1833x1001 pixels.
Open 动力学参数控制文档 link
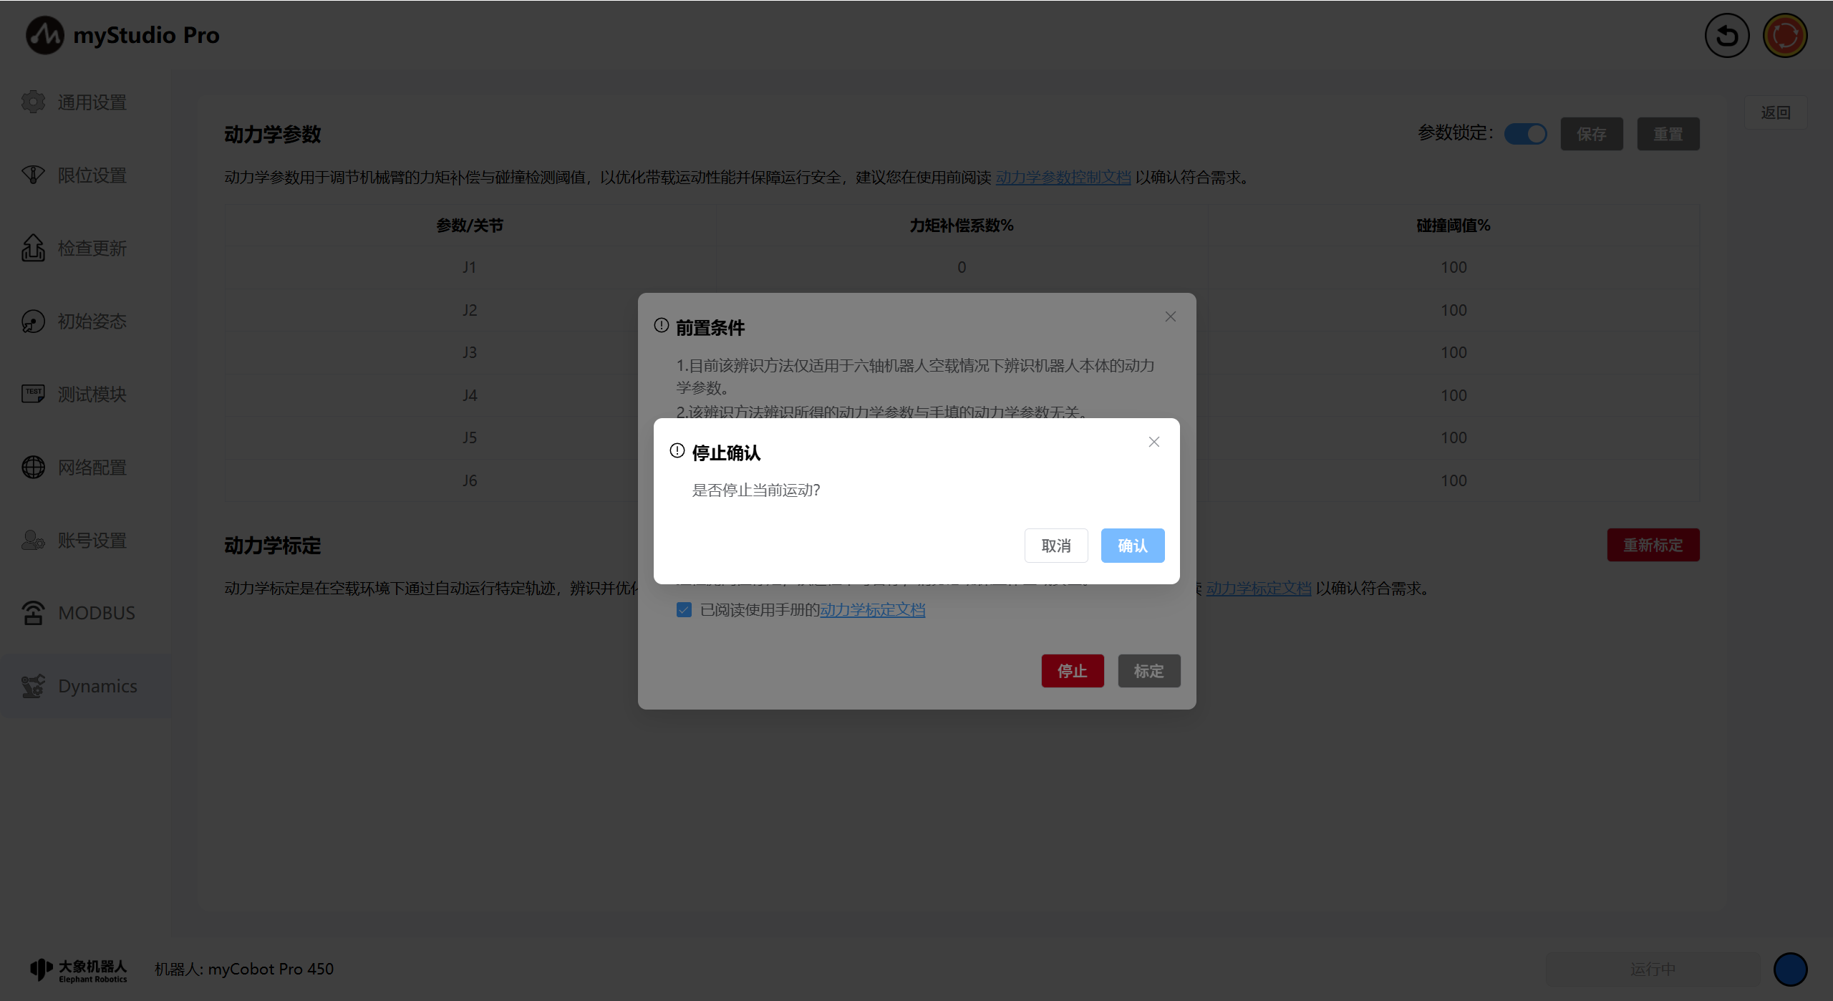coord(1063,177)
